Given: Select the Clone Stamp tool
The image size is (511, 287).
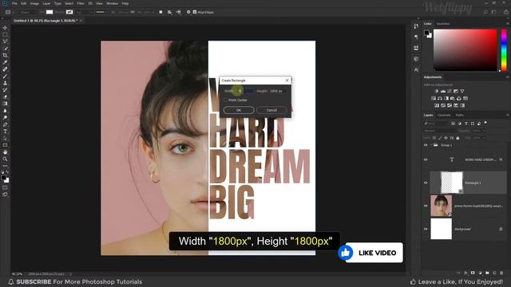Looking at the screenshot, I should click(5, 83).
